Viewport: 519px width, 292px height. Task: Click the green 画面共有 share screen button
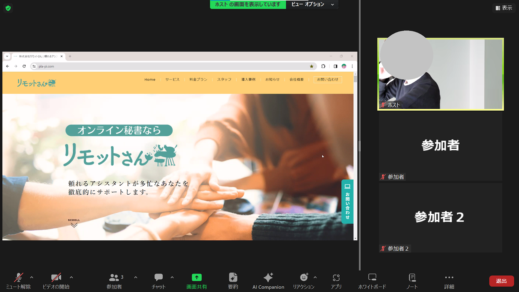[x=197, y=281]
